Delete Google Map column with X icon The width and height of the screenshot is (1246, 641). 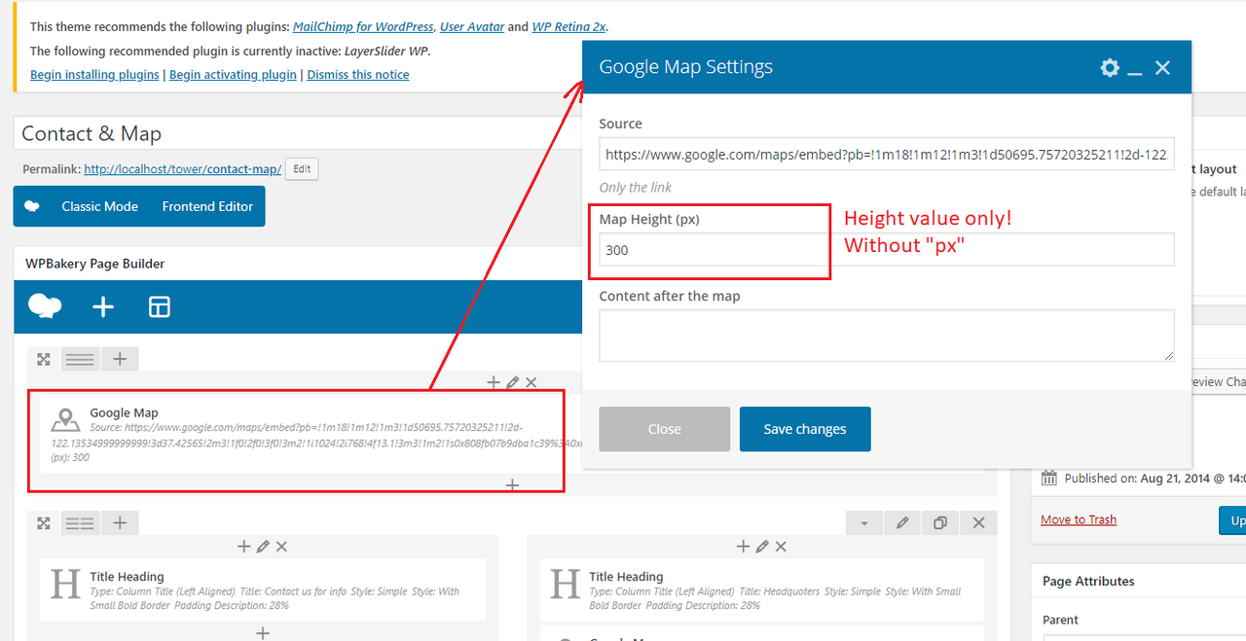(531, 382)
